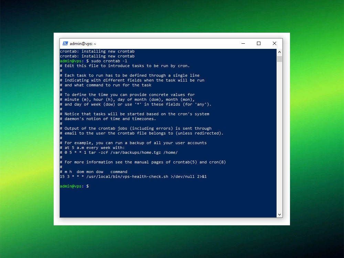Click the scrollbar up arrow
The image size is (344, 258).
click(279, 52)
